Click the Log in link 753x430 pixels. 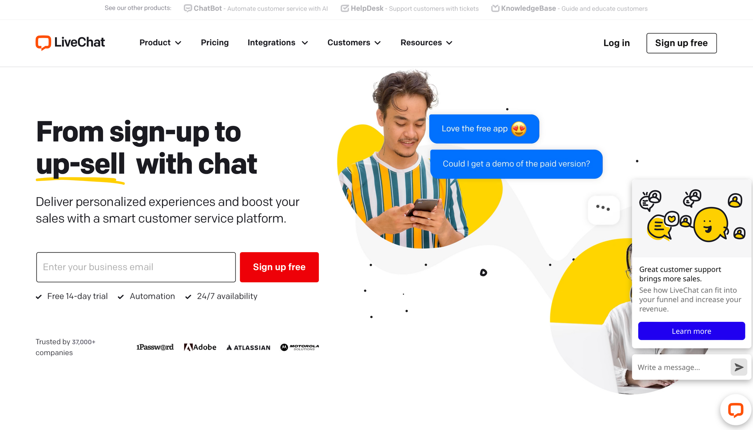(616, 43)
